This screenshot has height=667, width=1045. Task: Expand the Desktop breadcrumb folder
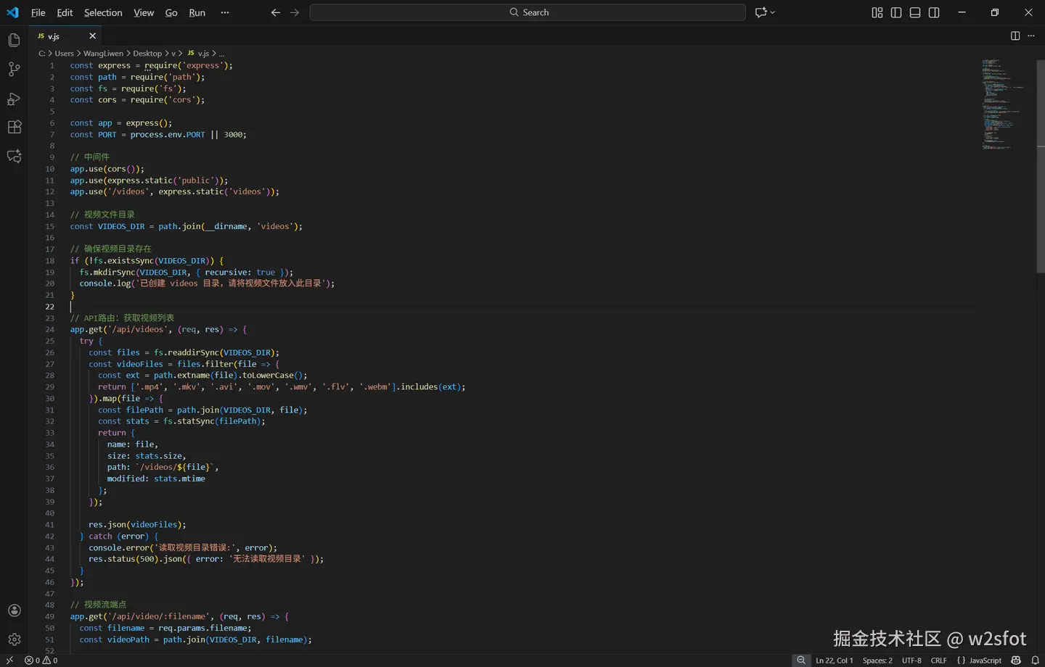(147, 54)
